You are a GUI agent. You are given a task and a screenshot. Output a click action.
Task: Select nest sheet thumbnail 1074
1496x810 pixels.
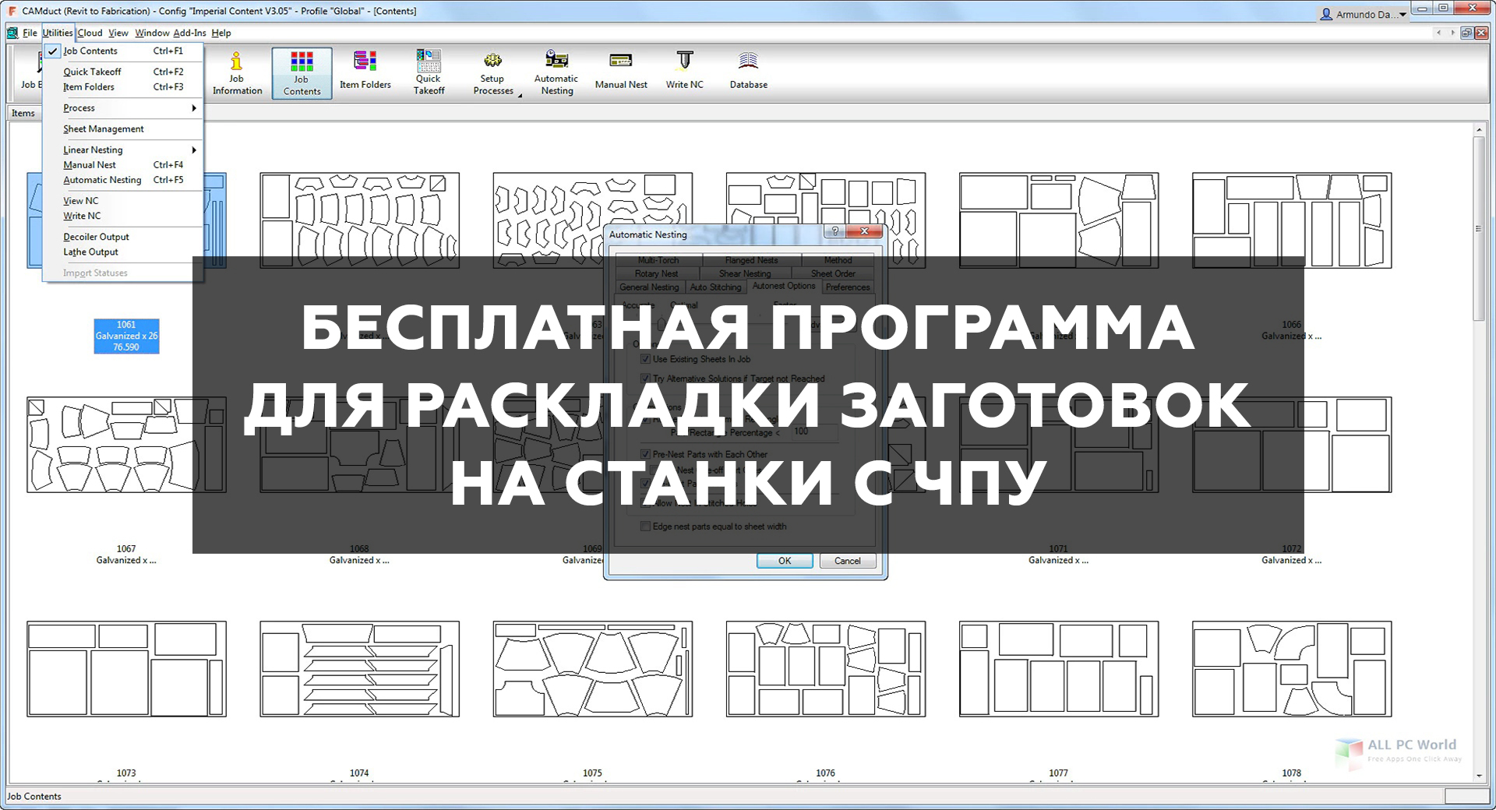tap(359, 669)
